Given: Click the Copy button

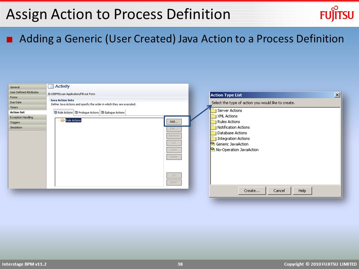Looking at the screenshot, I should click(174, 150).
